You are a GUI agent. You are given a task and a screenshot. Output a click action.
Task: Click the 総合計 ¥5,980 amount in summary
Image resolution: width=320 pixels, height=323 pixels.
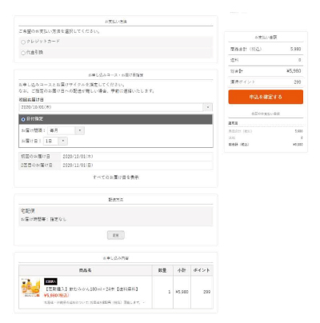[x=294, y=71]
